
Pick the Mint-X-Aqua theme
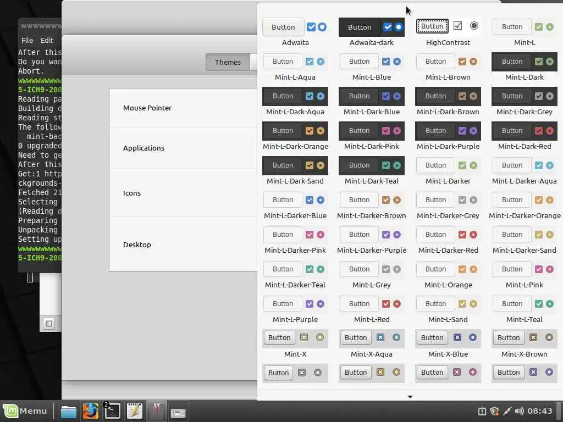coord(372,344)
